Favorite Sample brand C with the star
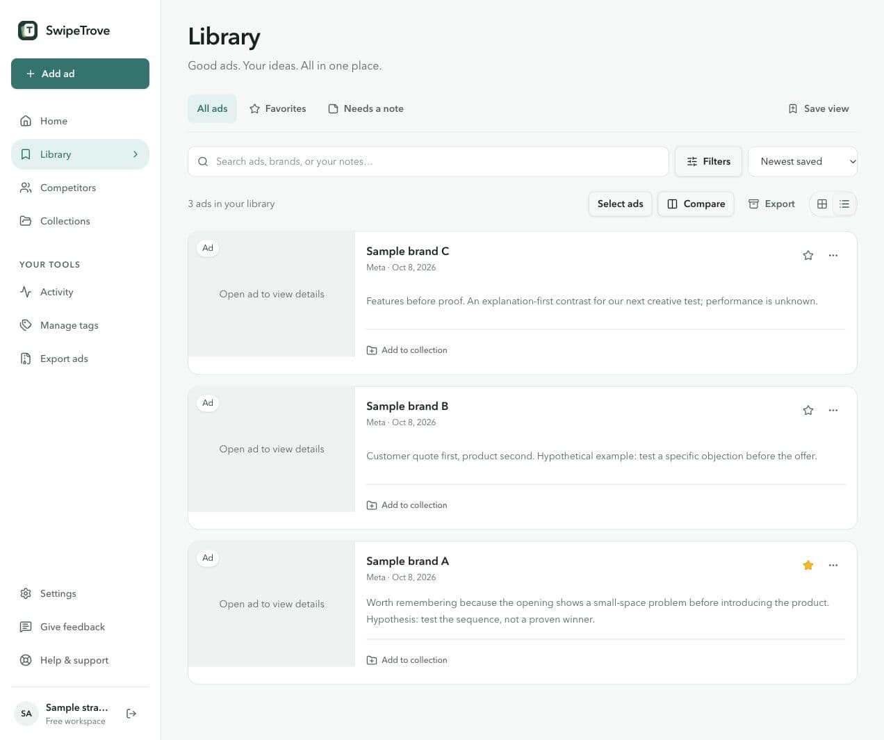This screenshot has width=884, height=740. 808,255
